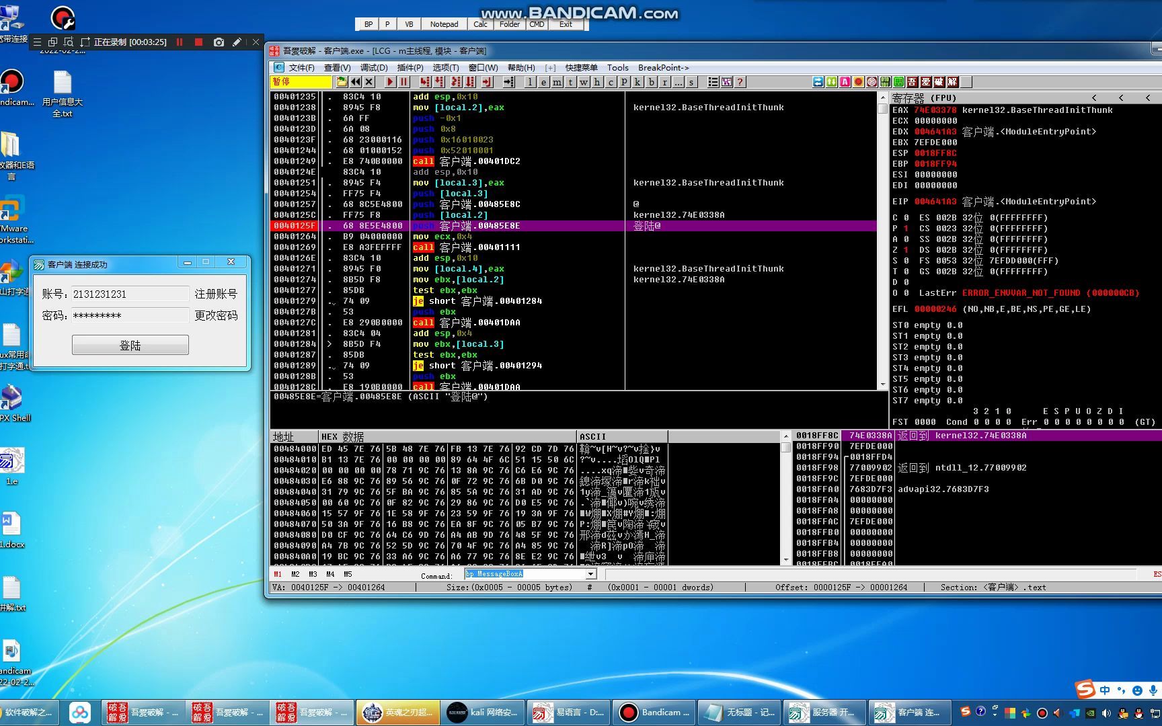Image resolution: width=1162 pixels, height=726 pixels.
Task: Open the Log window with the l button
Action: tap(531, 82)
